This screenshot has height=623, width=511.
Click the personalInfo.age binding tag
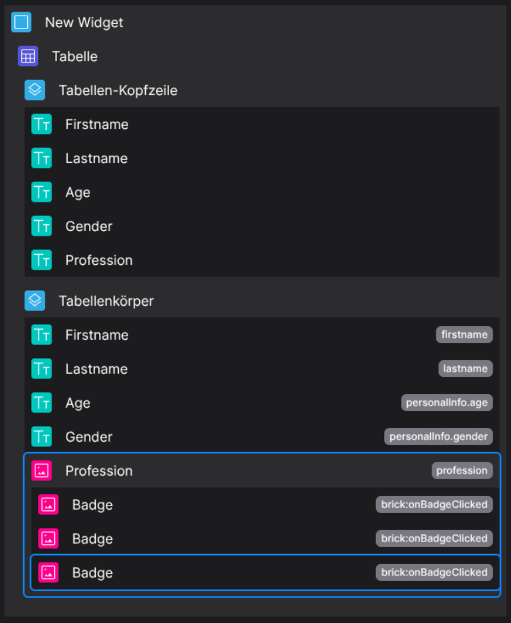pyautogui.click(x=447, y=402)
